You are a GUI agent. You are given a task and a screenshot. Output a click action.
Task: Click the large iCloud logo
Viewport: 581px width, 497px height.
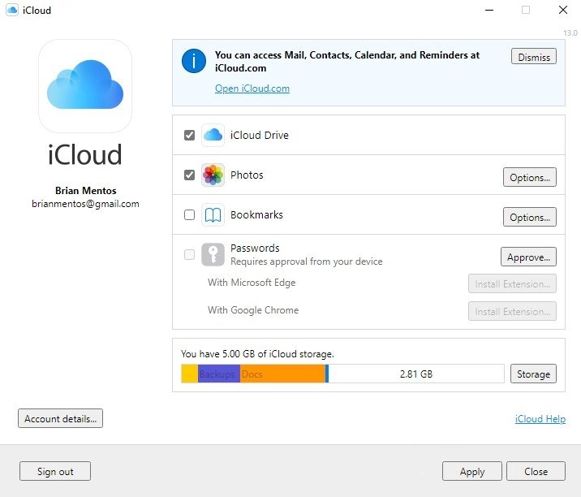85,86
